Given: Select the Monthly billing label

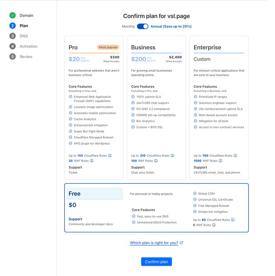Looking at the screenshot, I should (128, 27).
